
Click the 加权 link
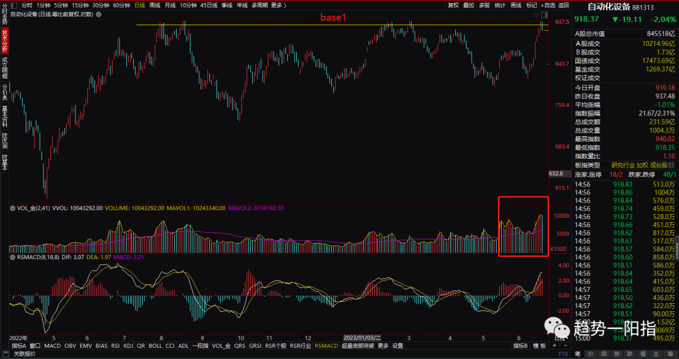pyautogui.click(x=643, y=165)
